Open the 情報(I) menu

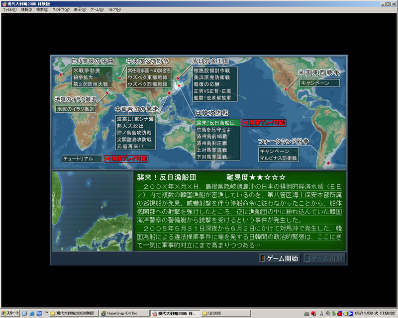26,9
